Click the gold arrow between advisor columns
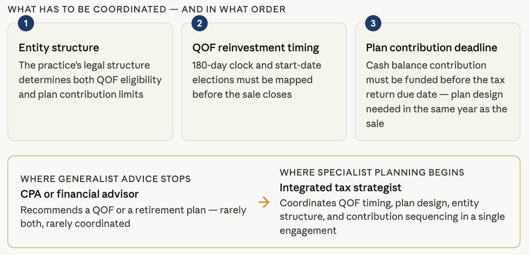This screenshot has height=255, width=529. pyautogui.click(x=263, y=203)
